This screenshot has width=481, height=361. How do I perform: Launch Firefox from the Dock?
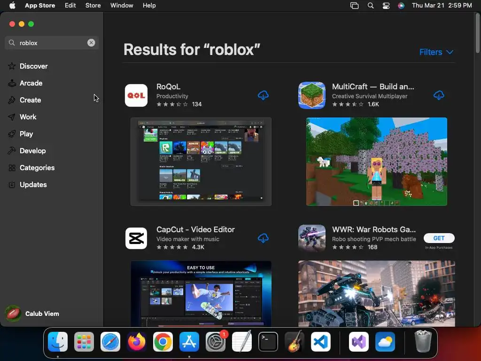click(x=137, y=342)
